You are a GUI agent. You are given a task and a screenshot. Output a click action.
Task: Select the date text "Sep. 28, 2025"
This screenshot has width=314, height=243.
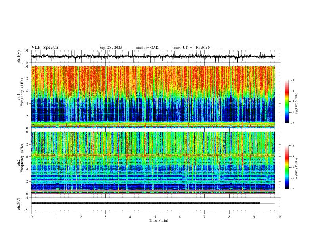pyautogui.click(x=111, y=48)
